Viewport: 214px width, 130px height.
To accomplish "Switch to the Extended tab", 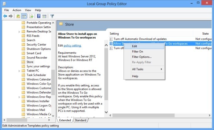I will [x=65, y=120].
